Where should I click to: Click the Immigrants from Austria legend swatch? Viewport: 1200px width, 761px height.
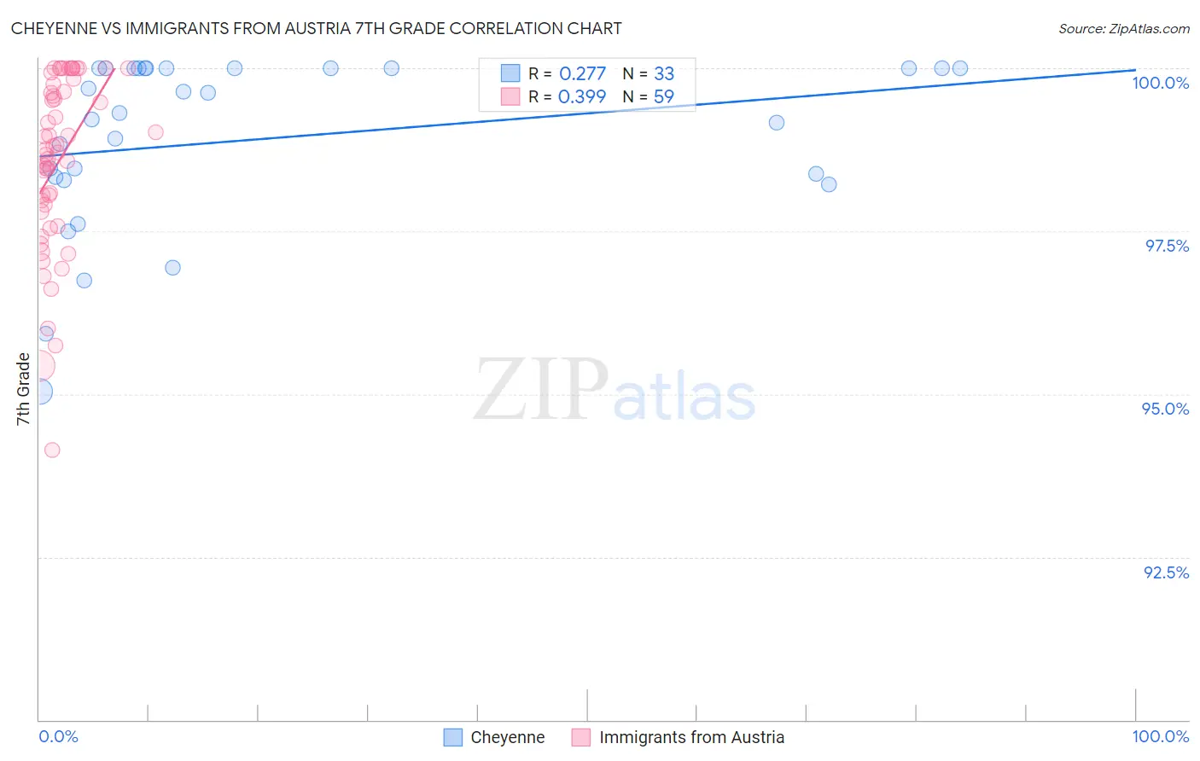point(581,737)
